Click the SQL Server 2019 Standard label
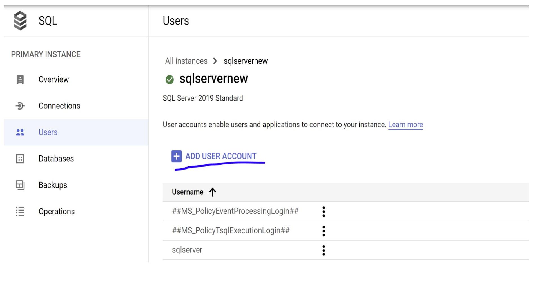 click(203, 98)
